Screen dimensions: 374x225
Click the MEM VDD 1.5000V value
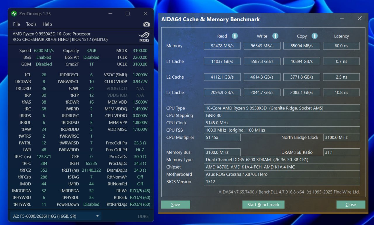(140, 102)
